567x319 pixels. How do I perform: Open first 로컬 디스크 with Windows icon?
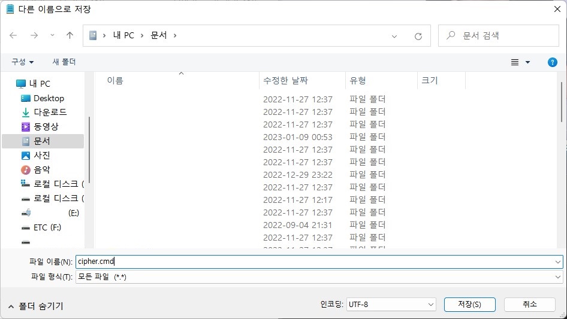pyautogui.click(x=52, y=184)
